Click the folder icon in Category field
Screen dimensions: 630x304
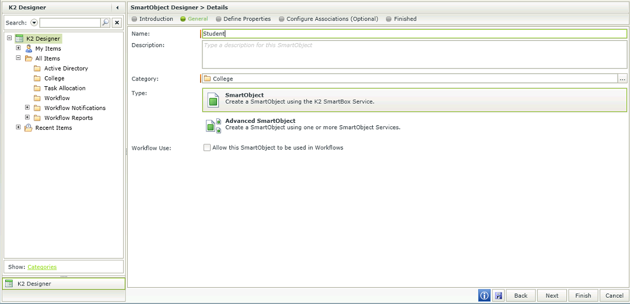point(207,79)
